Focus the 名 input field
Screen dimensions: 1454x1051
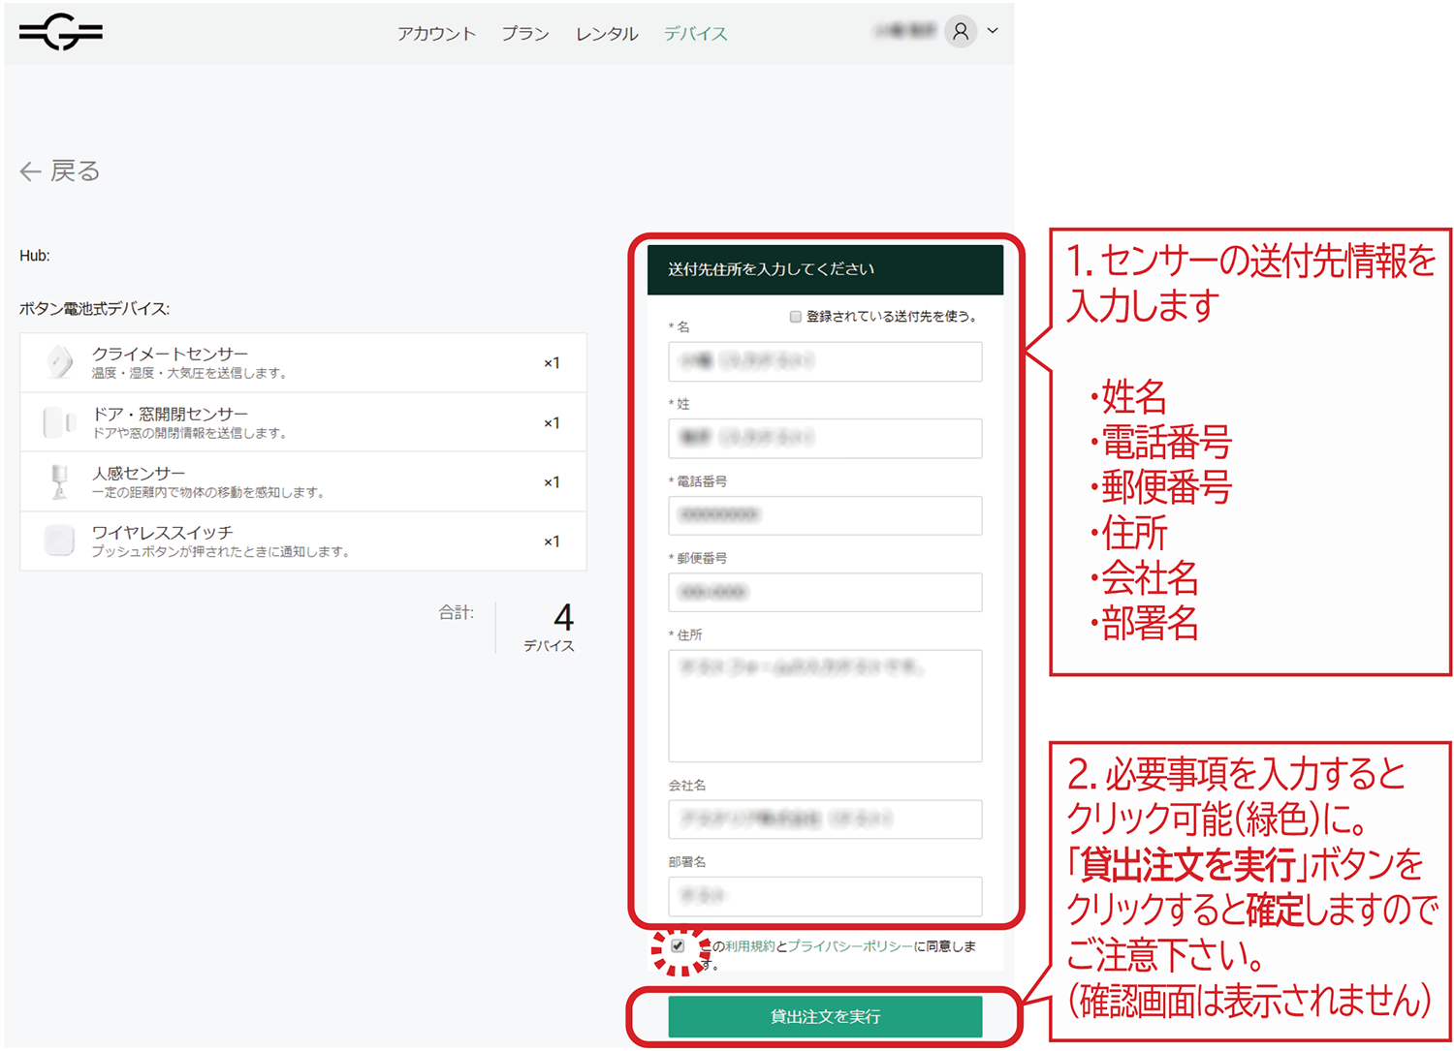(x=825, y=361)
